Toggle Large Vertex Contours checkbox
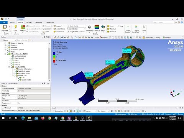184x138 pixels. coord(68,31)
